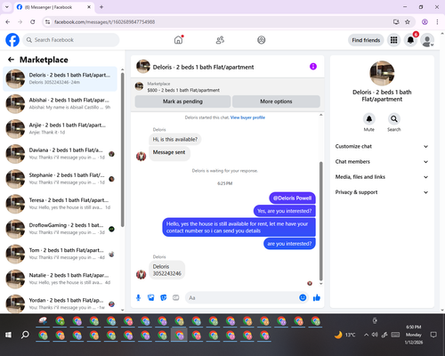Open Chrome profile icon
445x356 pixels.
pyautogui.click(x=425, y=21)
